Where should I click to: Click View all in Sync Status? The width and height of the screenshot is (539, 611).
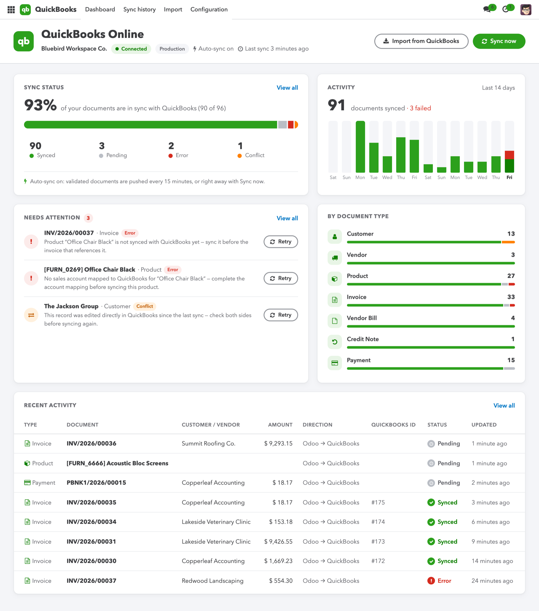coord(287,88)
